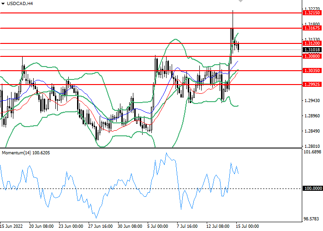Viewport: 323px width, 231px height.
Task: Click the 23 Jun 00:00 time label
Action: click(x=71, y=226)
